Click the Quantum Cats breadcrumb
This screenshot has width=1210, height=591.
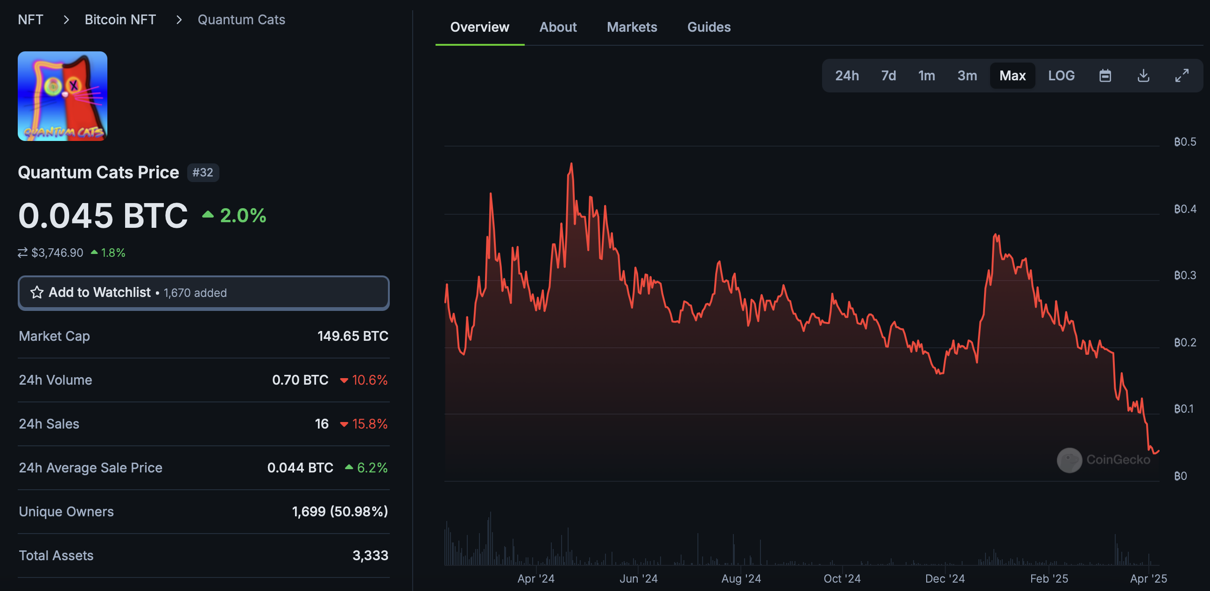pos(241,20)
